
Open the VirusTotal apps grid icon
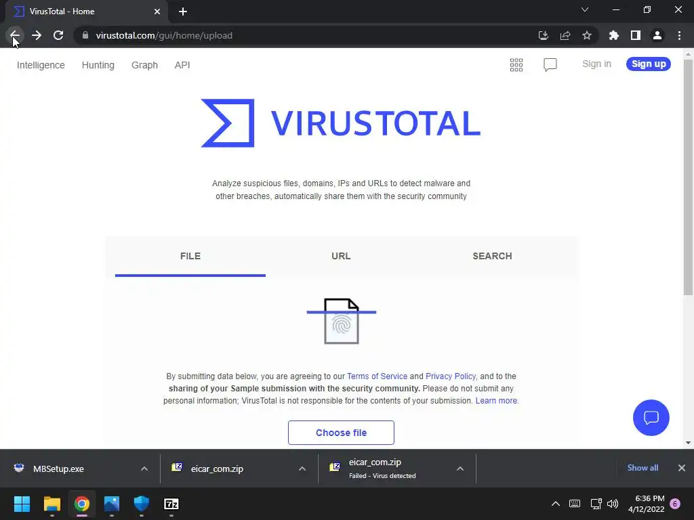516,65
